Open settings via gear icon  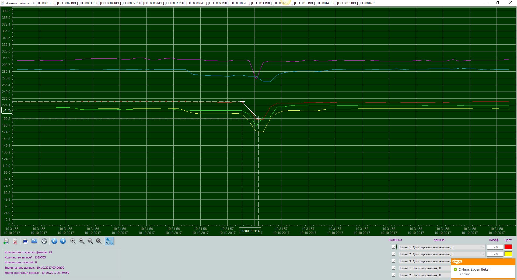(x=44, y=241)
